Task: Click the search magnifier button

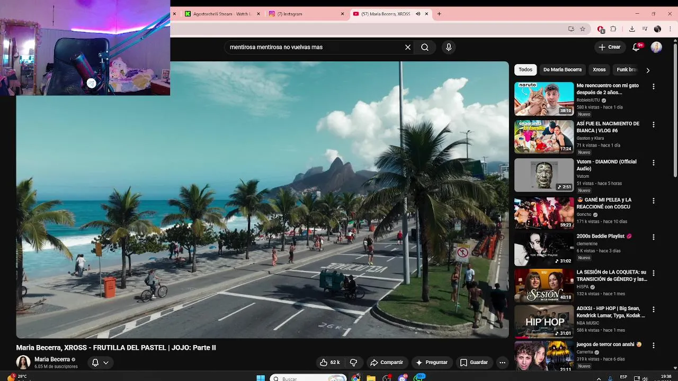Action: click(425, 47)
